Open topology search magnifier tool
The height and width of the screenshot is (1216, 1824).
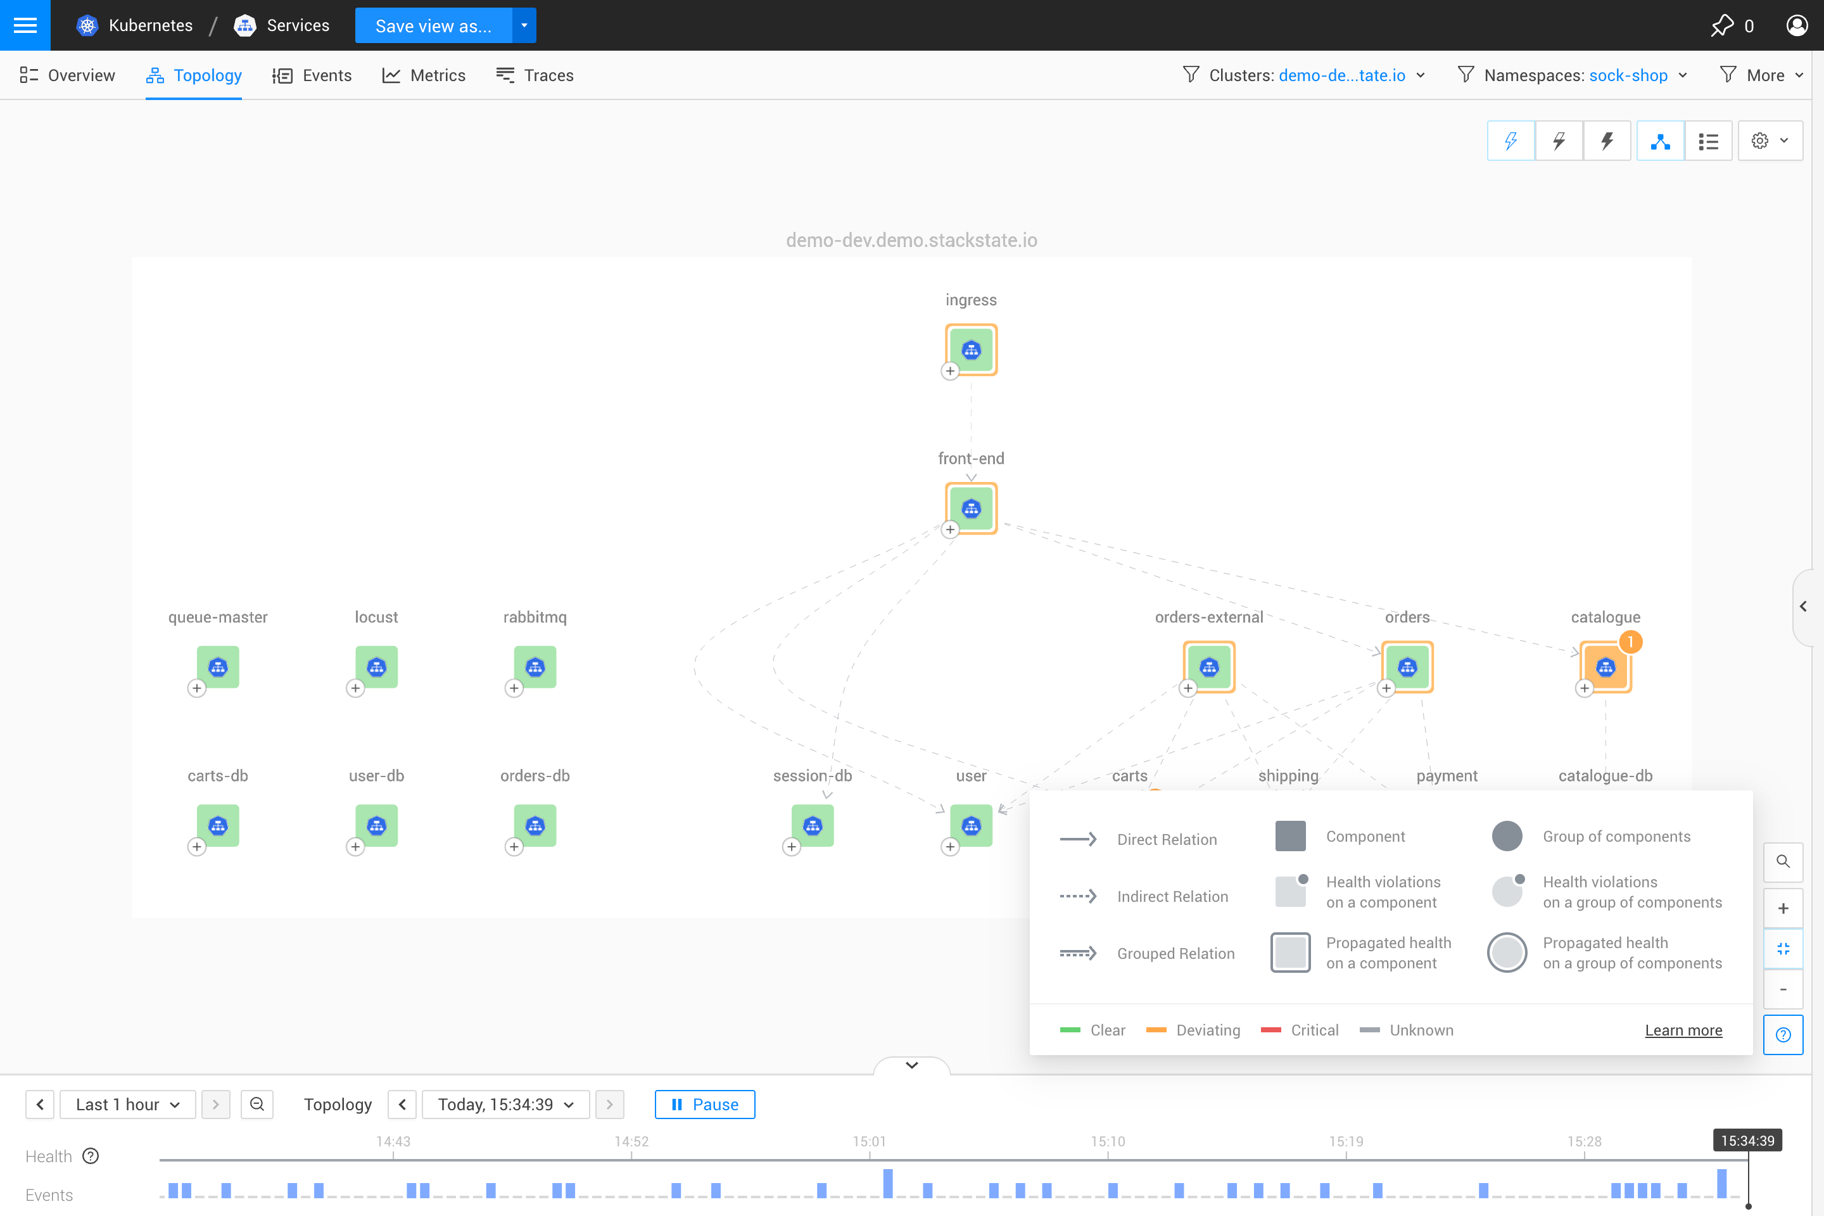click(1783, 861)
